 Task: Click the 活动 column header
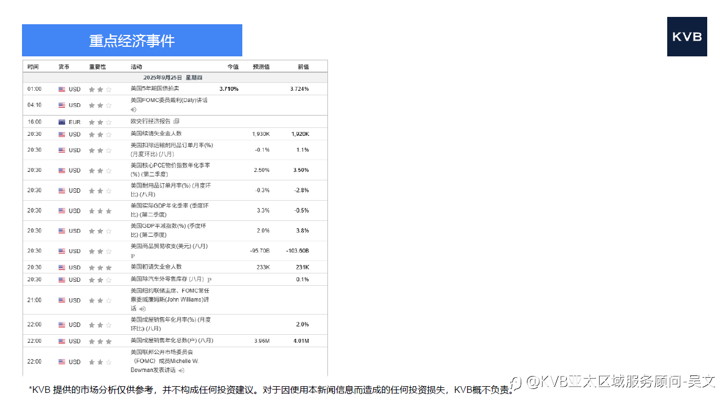coord(136,67)
